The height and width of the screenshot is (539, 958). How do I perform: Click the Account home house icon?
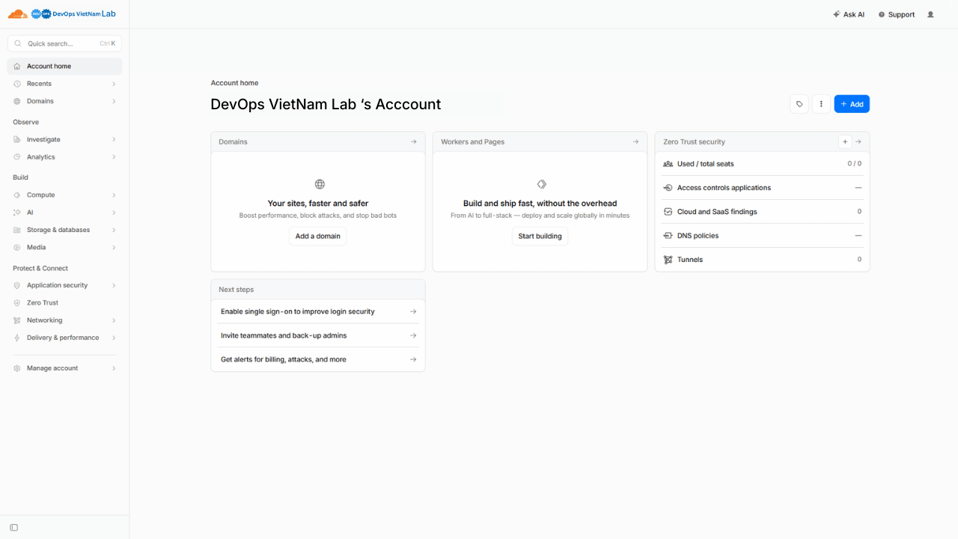(x=17, y=67)
